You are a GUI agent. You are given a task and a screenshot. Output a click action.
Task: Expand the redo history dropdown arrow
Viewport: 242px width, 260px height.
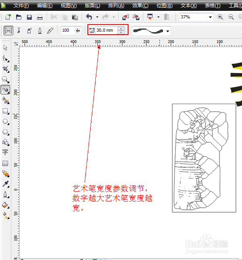point(114,17)
